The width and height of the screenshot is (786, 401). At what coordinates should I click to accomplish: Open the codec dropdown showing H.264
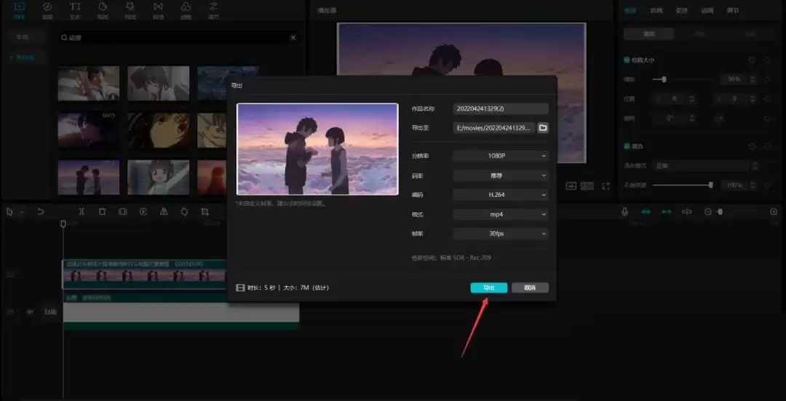pyautogui.click(x=500, y=195)
